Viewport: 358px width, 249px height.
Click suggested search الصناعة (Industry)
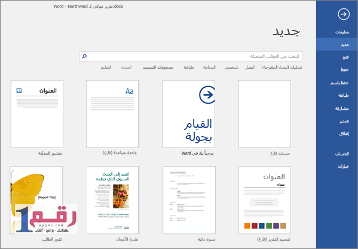point(209,67)
